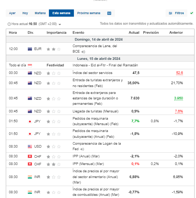Click the actual value 6,88%
This screenshot has height=198, width=196.
(134, 177)
